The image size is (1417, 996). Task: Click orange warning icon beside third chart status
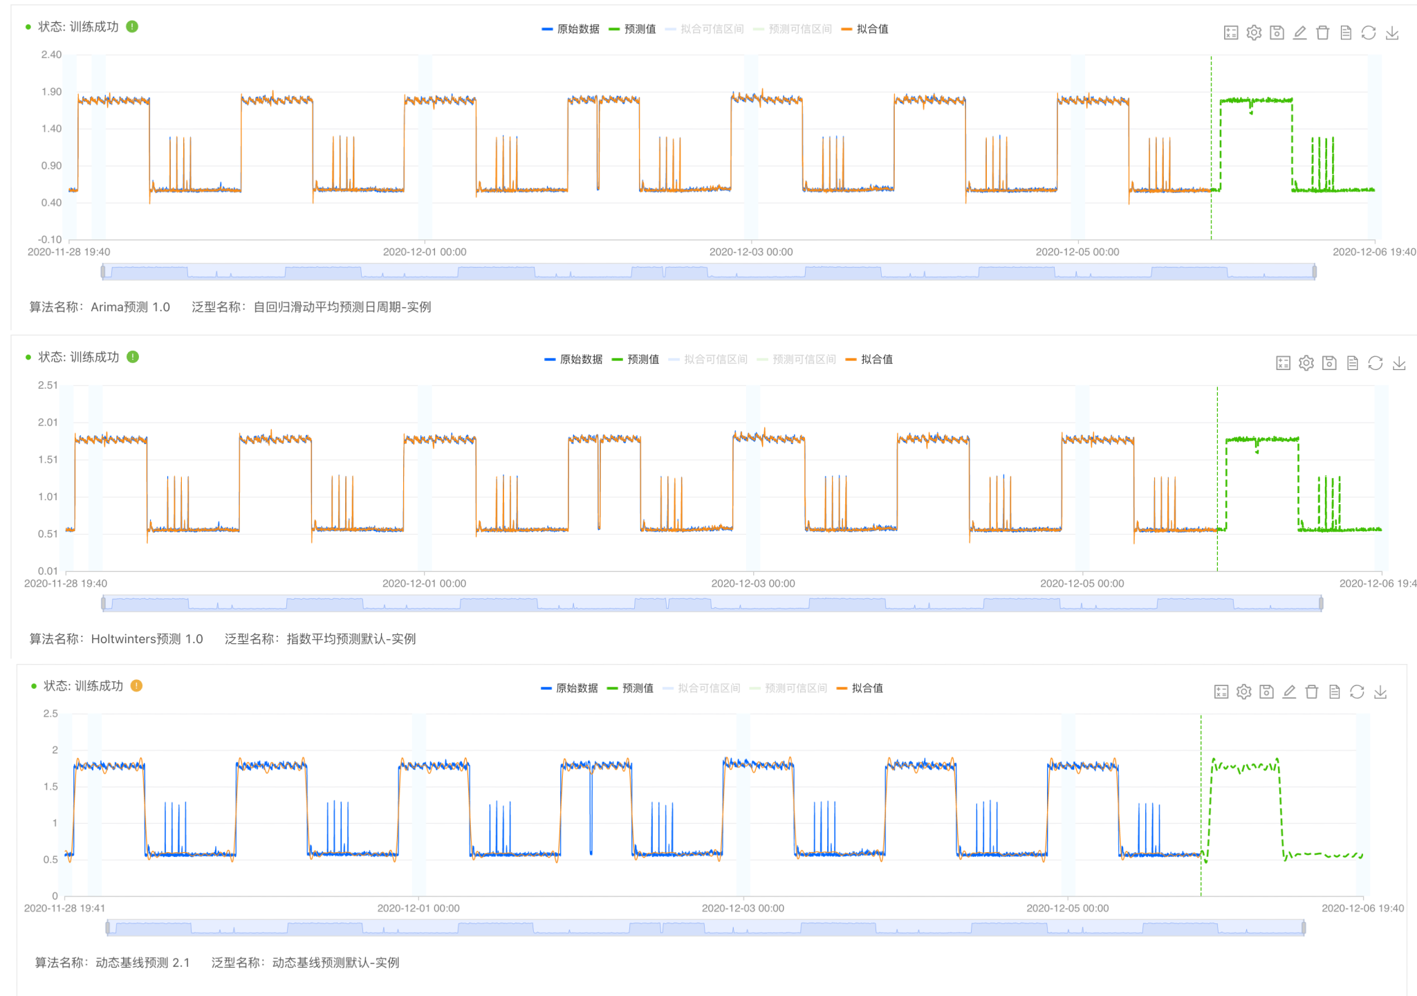[x=136, y=685]
